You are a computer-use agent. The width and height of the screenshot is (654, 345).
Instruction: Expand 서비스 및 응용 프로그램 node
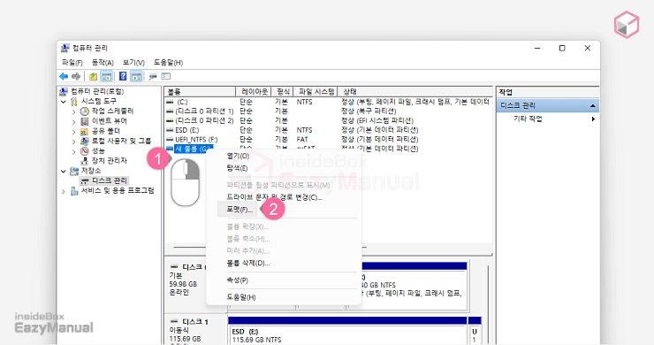(64, 191)
